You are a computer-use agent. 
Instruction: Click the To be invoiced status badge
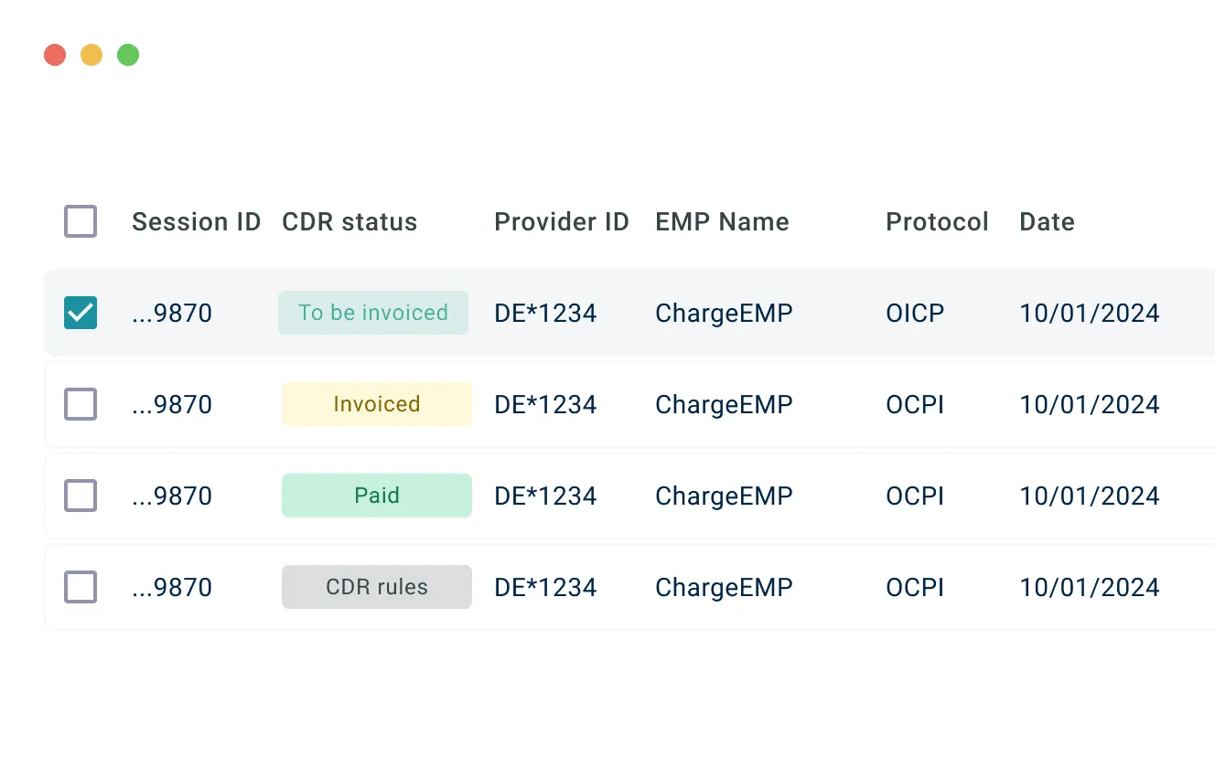click(x=373, y=313)
